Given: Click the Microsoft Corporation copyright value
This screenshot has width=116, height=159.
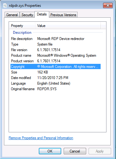Looking at the screenshot, I should [x=68, y=67].
